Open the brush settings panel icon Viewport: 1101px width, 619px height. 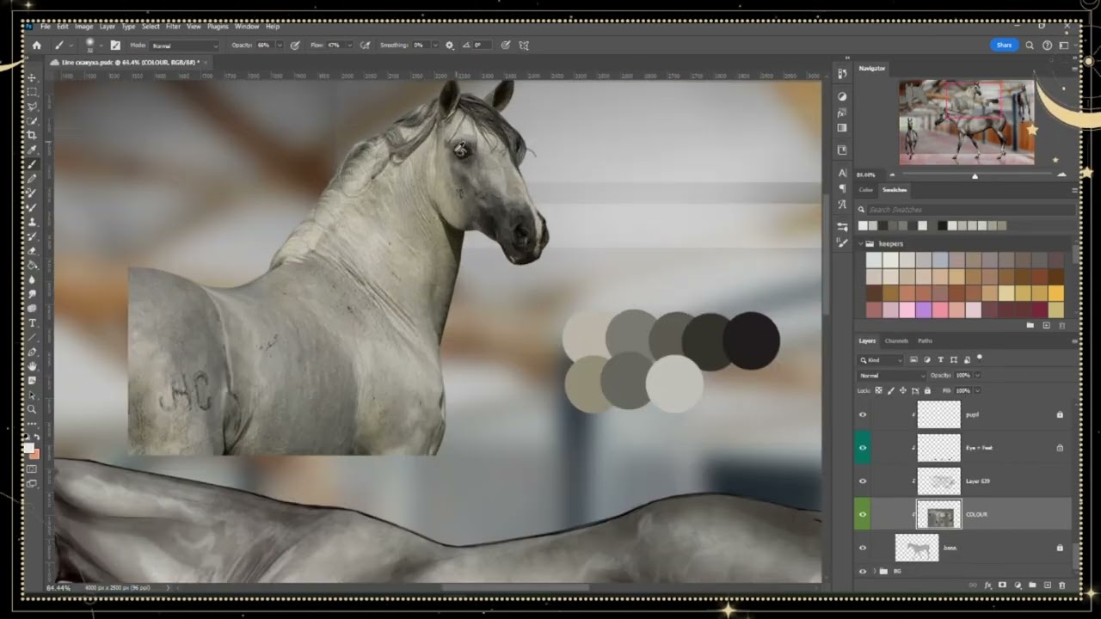tap(115, 45)
